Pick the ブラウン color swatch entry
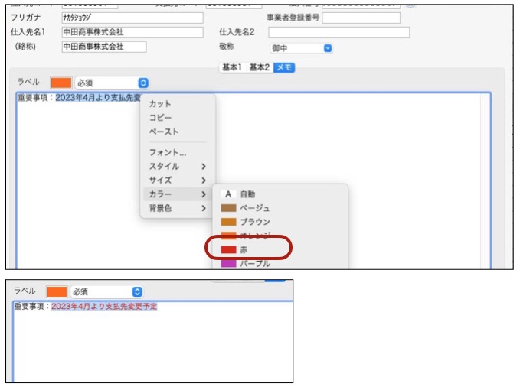The height and width of the screenshot is (387, 520). point(254,222)
